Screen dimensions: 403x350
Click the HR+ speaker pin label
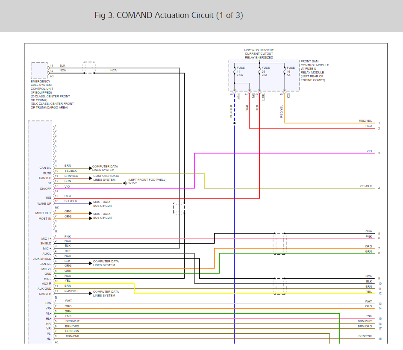tap(49, 303)
